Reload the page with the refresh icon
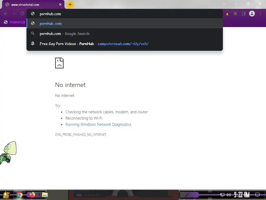266x200 pixels. [22, 14]
